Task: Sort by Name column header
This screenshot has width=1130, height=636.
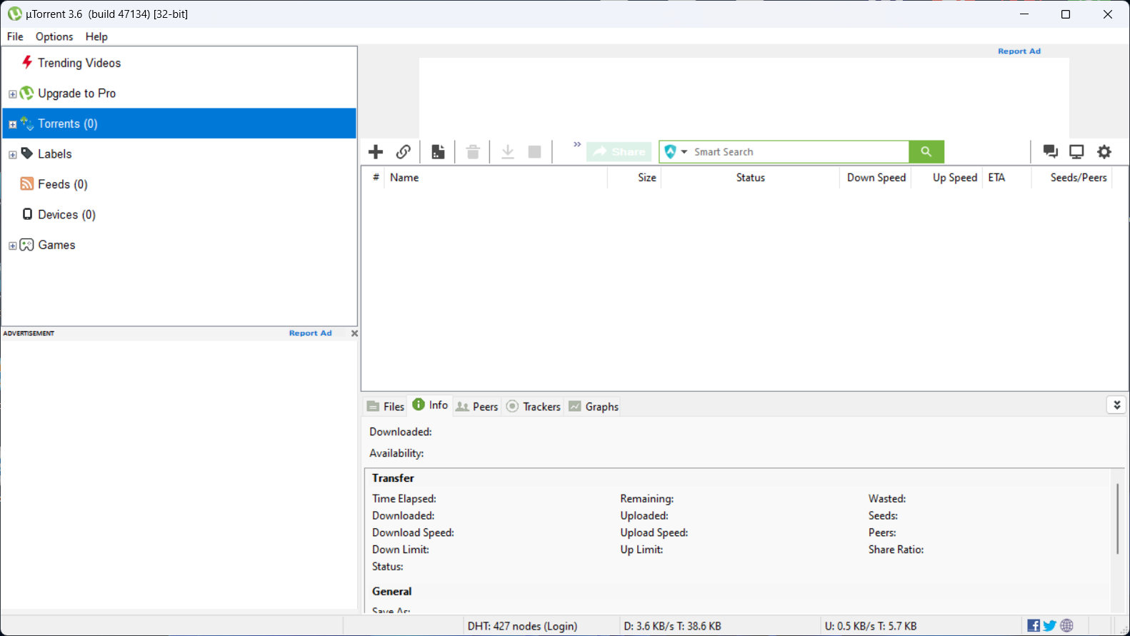Action: pyautogui.click(x=496, y=178)
